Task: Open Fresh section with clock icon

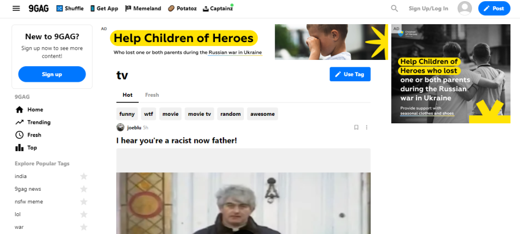Action: pos(28,135)
